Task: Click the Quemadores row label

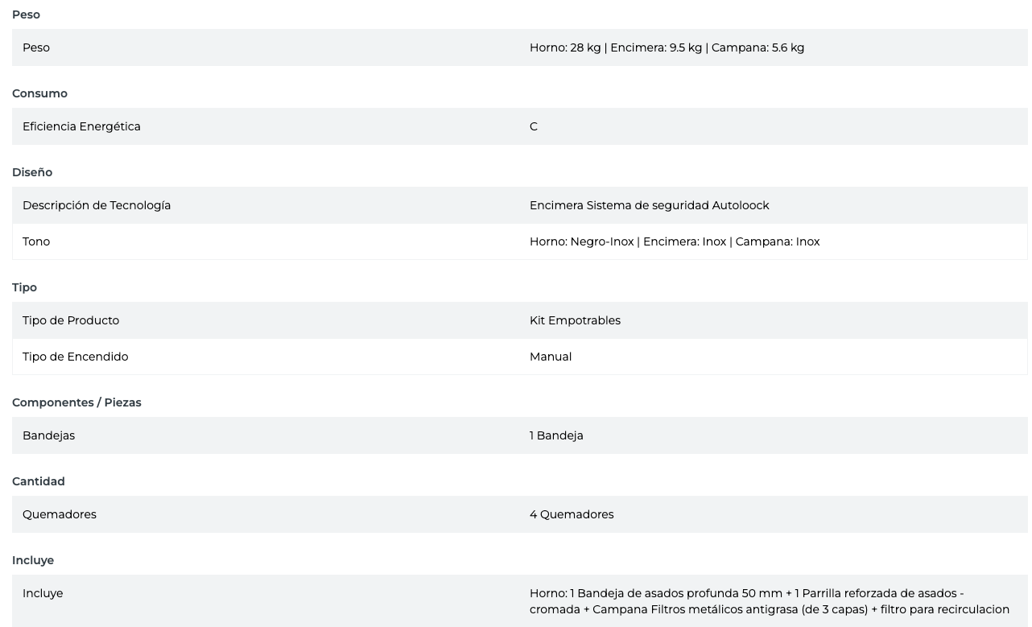Action: 60,514
